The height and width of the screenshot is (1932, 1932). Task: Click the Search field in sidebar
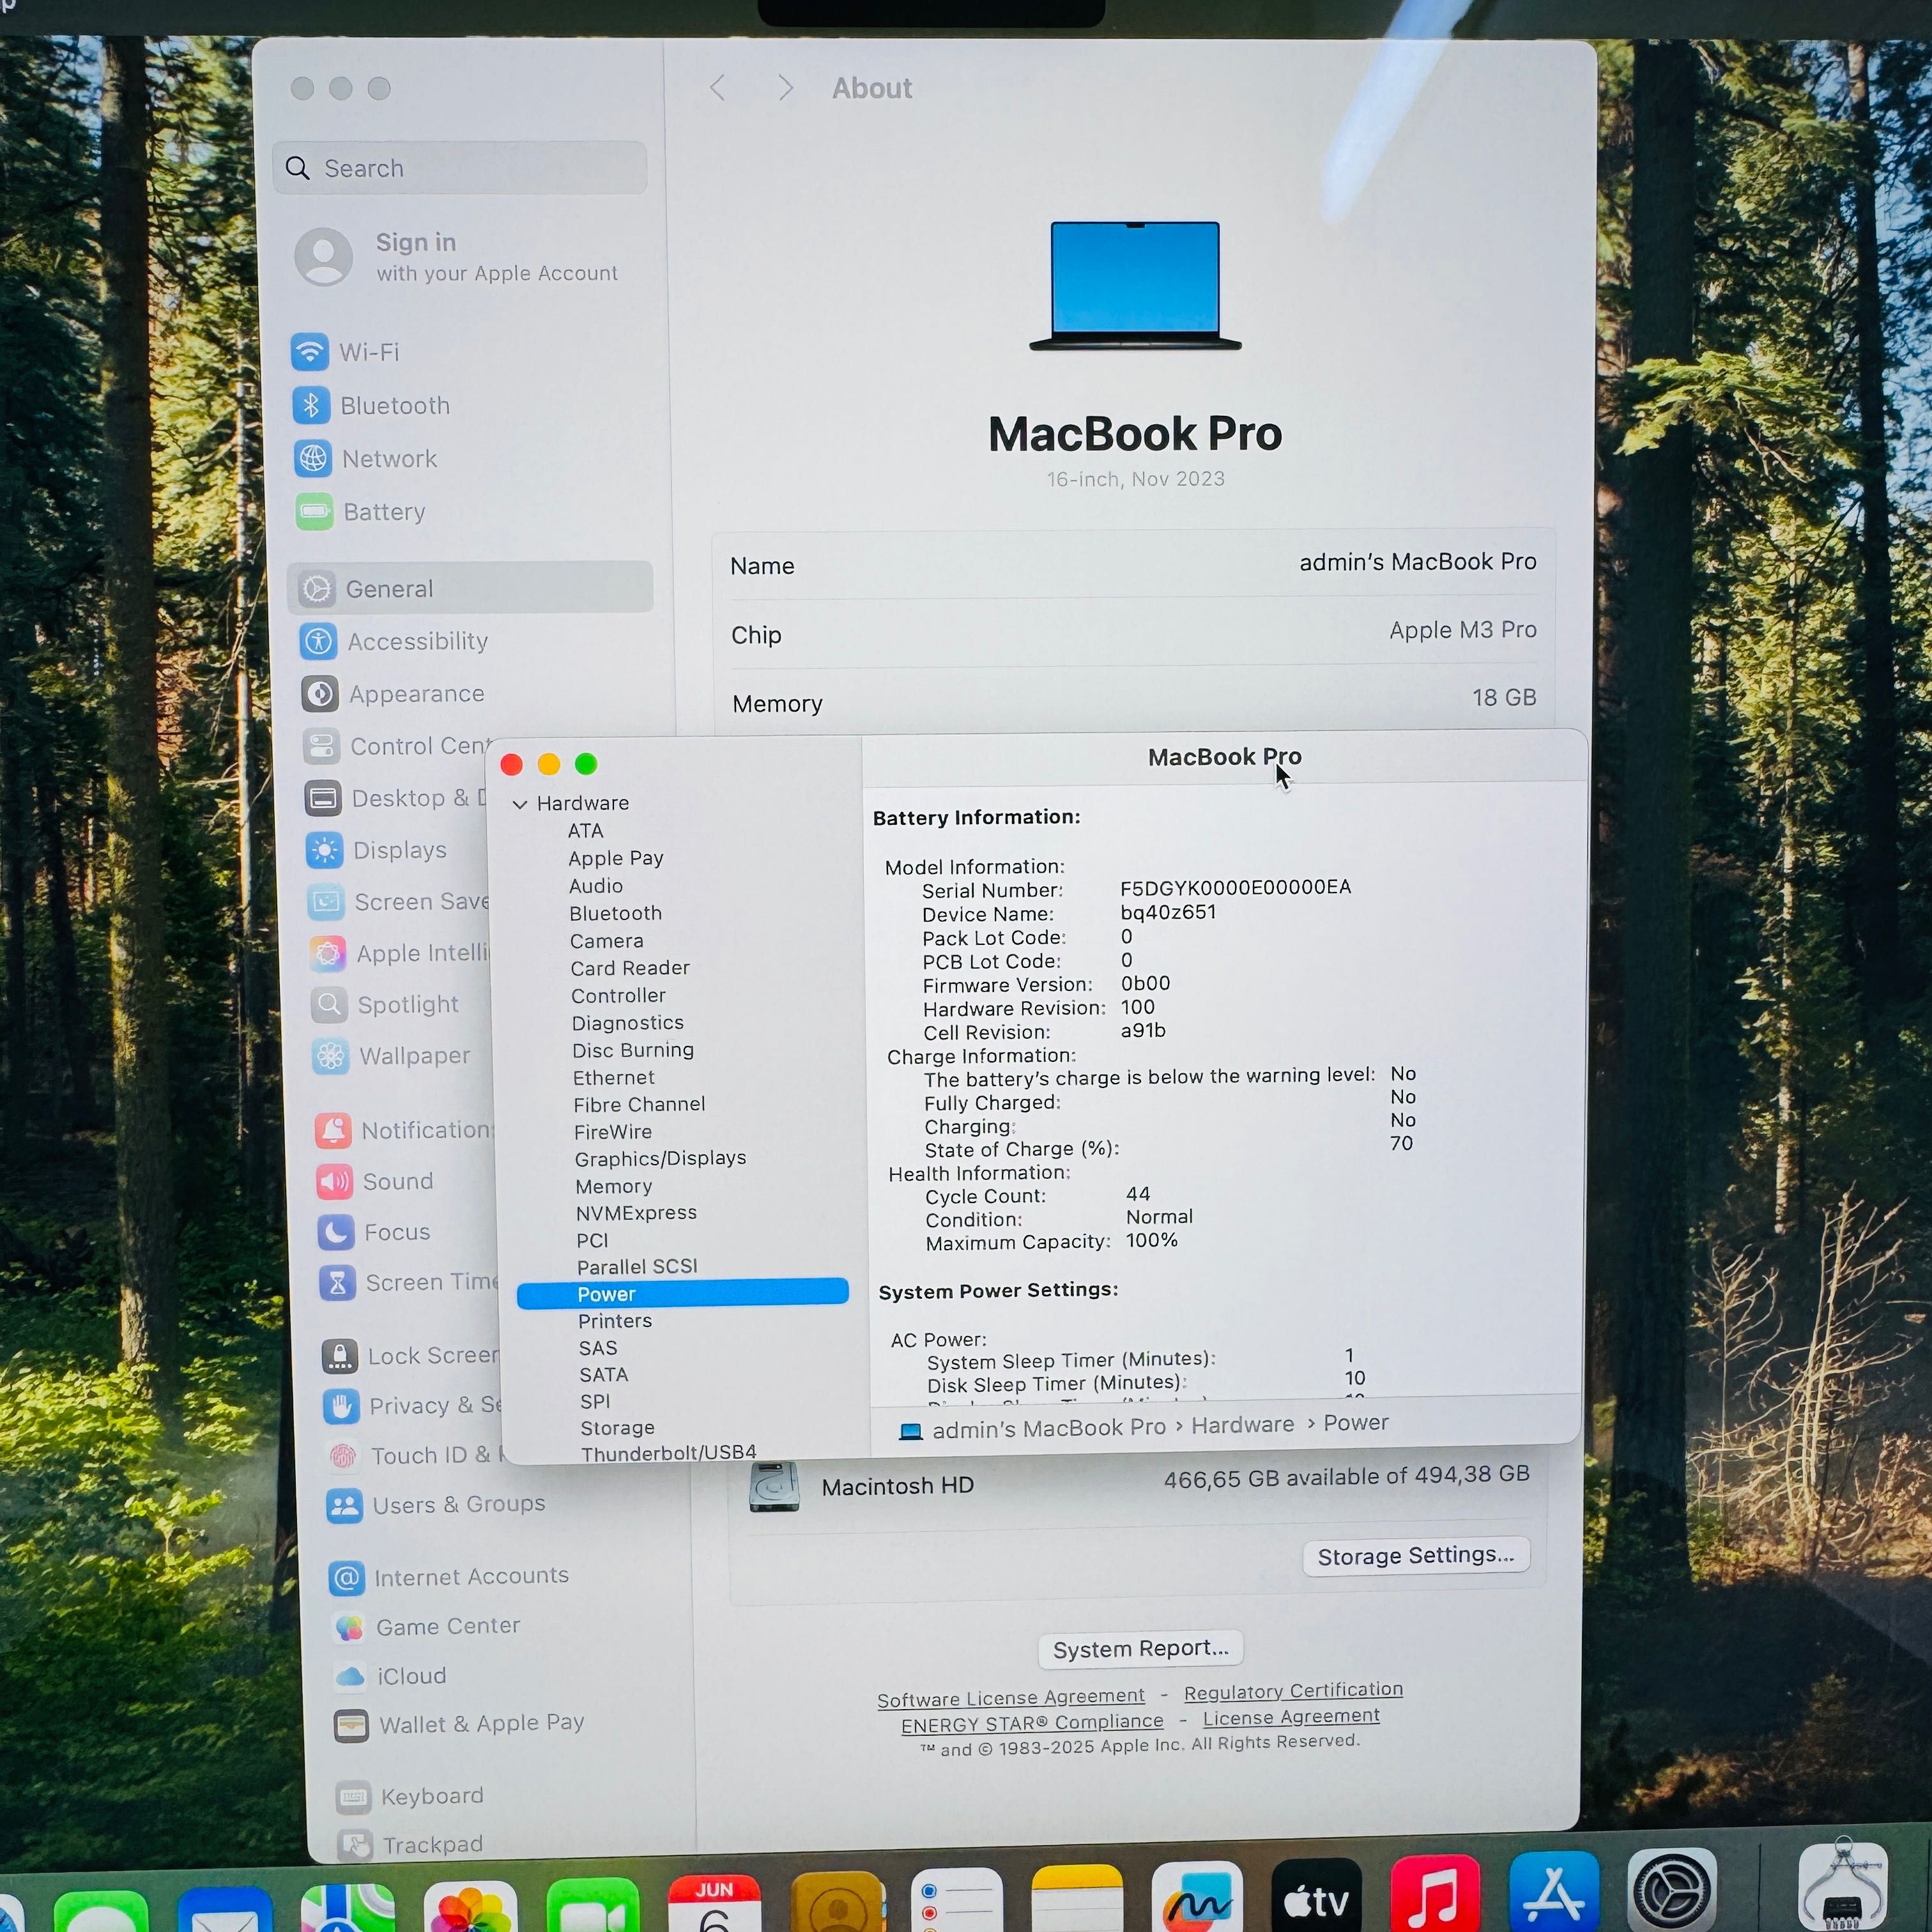tap(460, 168)
